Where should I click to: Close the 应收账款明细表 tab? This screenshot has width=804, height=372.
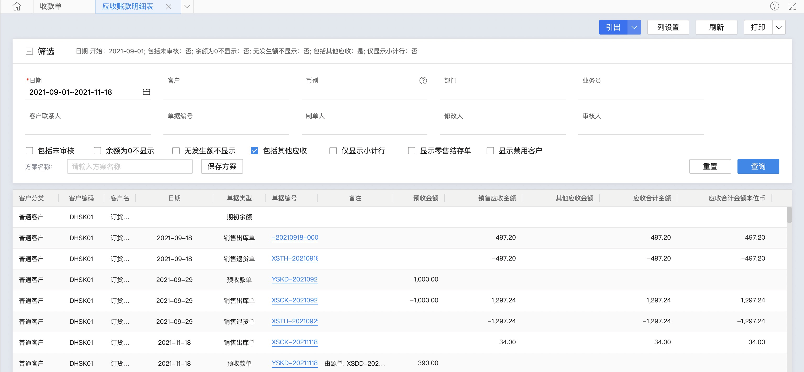[x=169, y=7]
